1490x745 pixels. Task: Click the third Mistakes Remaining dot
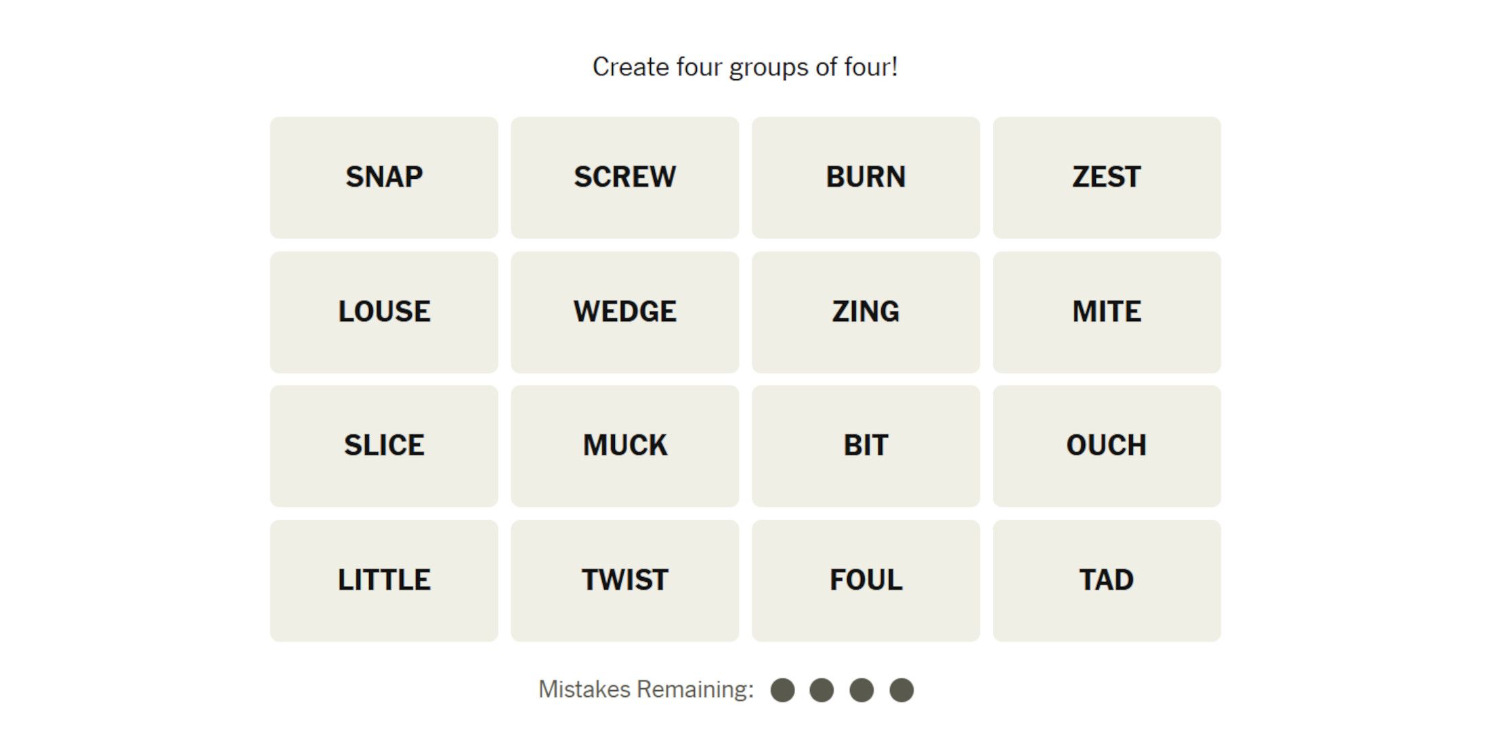pos(861,690)
